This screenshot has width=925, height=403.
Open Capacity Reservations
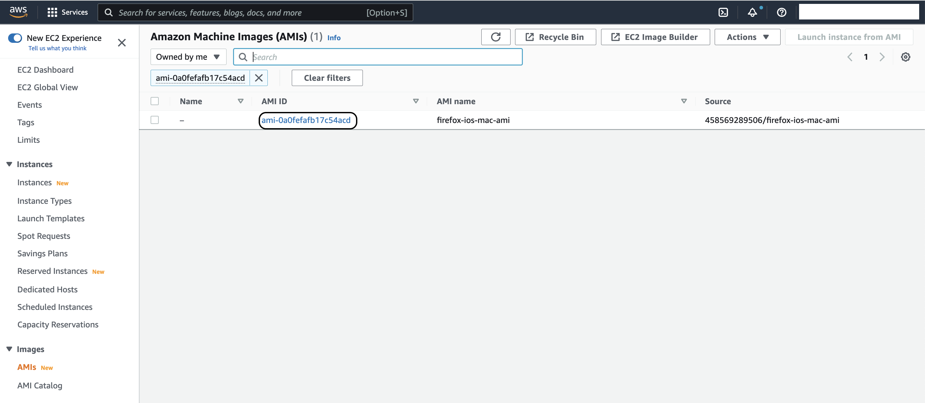58,325
